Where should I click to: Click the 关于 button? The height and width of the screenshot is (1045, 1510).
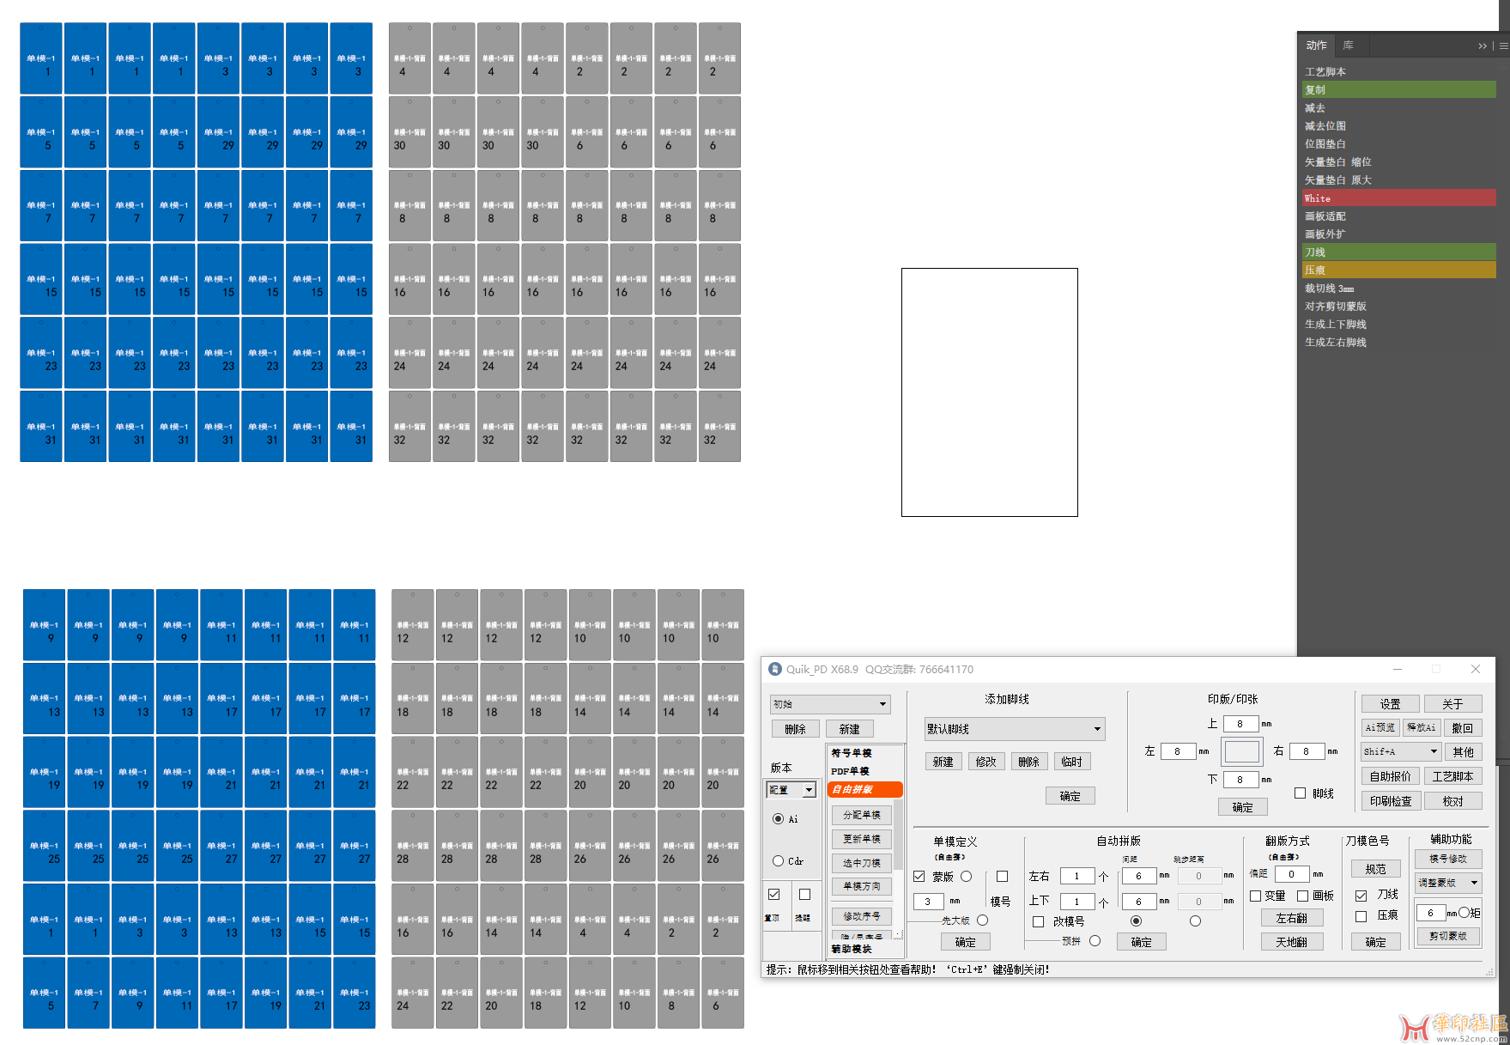coord(1452,704)
